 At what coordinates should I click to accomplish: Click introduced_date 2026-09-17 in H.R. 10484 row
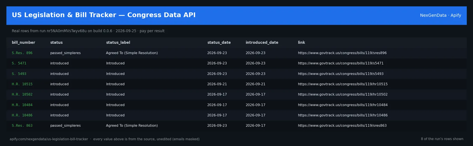tap(255, 105)
